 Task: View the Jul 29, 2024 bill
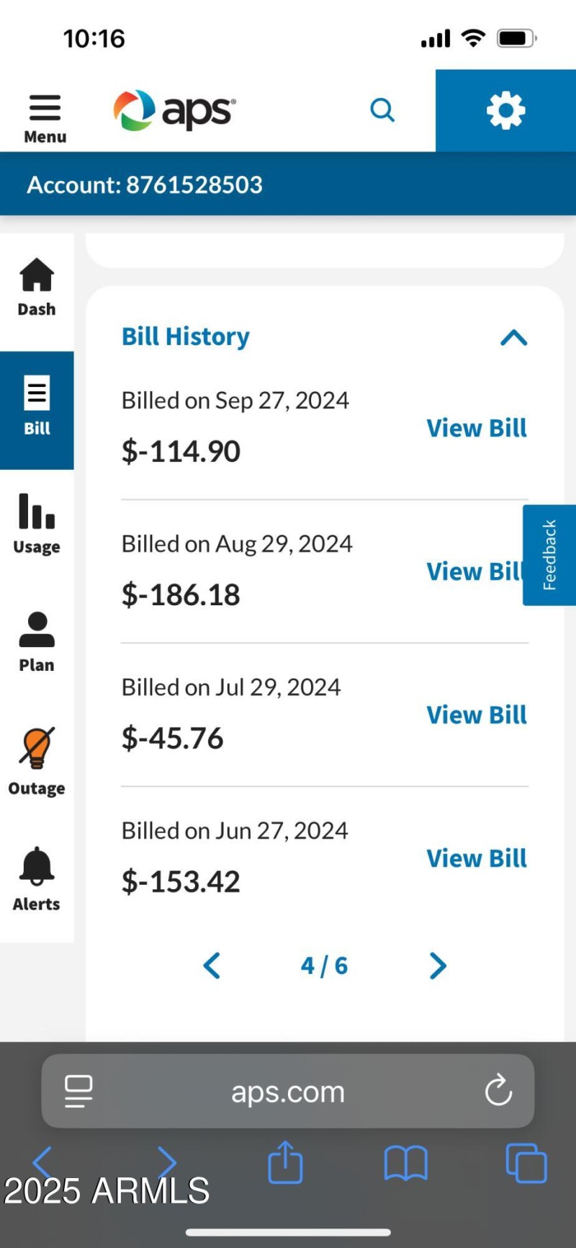point(476,715)
